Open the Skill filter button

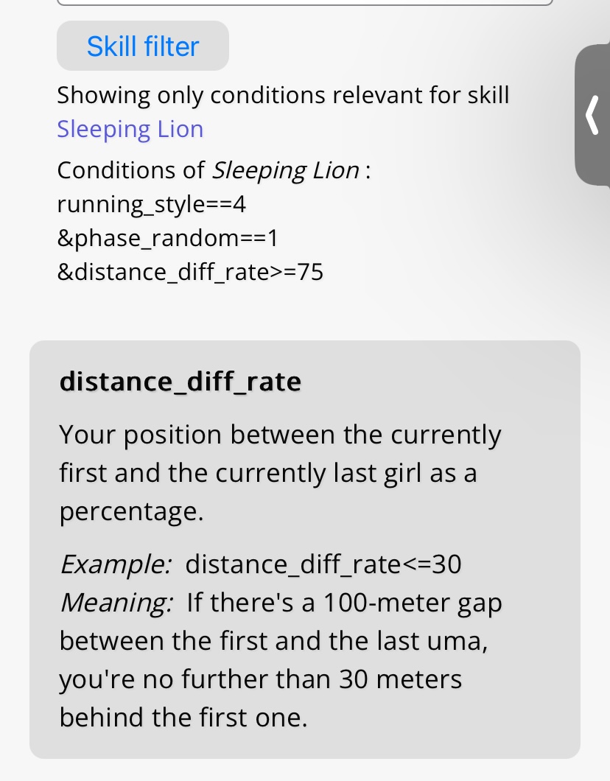(143, 46)
